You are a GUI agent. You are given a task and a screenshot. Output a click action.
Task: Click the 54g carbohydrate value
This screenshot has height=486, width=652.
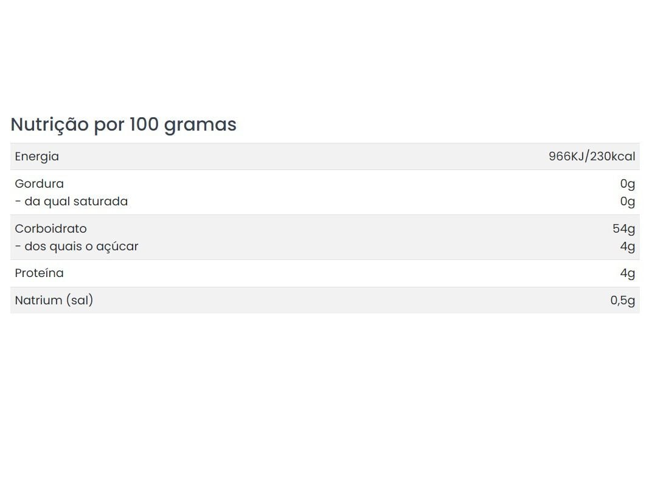(623, 228)
